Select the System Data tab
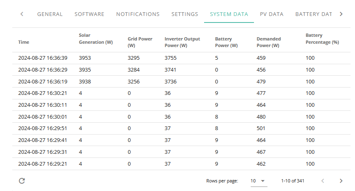355x191 pixels. (x=229, y=14)
